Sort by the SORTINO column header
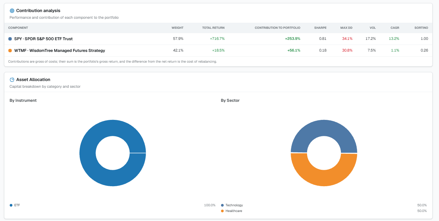Image resolution: width=439 pixels, height=221 pixels. 421,28
